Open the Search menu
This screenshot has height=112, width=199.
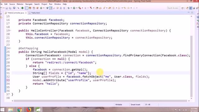pyautogui.click(x=37, y=4)
